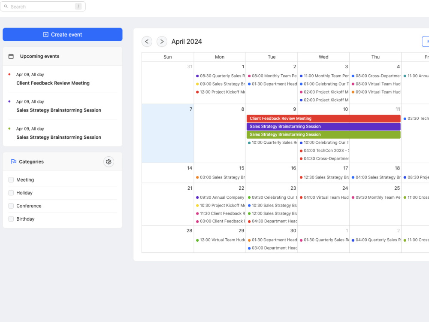Open 04:00 TechCon 2023 event

tap(324, 151)
